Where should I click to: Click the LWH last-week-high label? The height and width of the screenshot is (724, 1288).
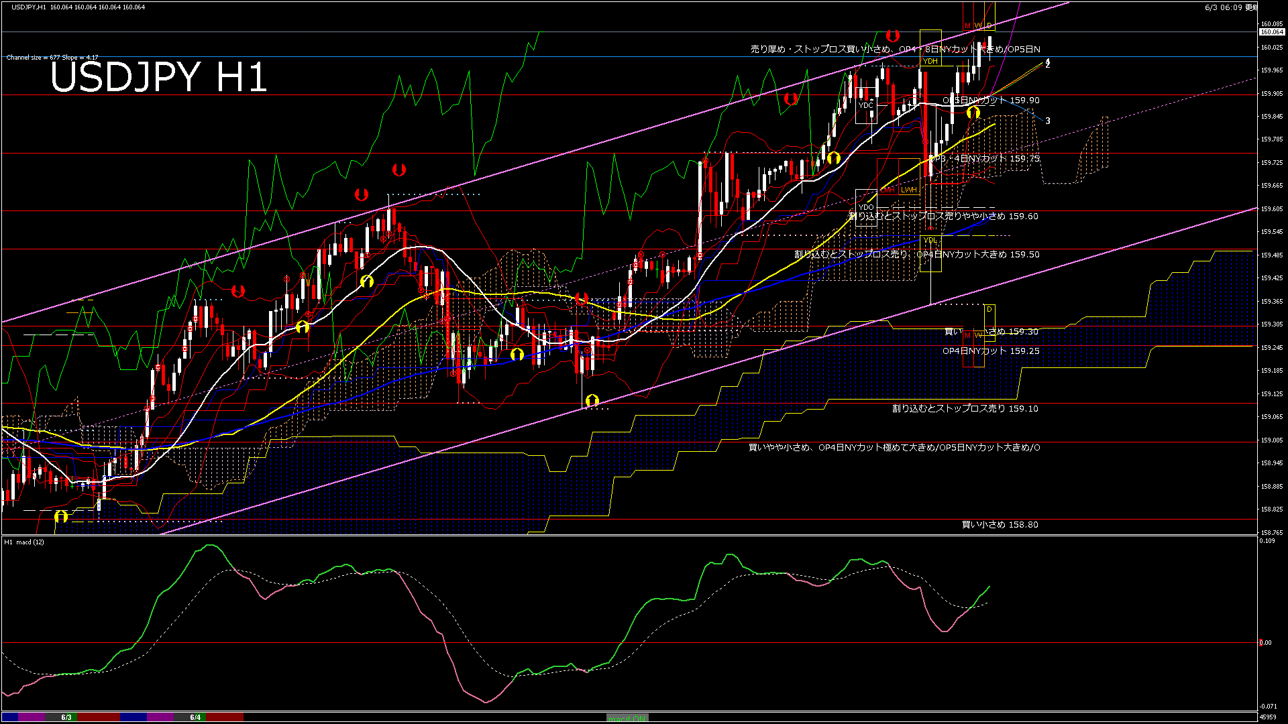click(x=908, y=190)
